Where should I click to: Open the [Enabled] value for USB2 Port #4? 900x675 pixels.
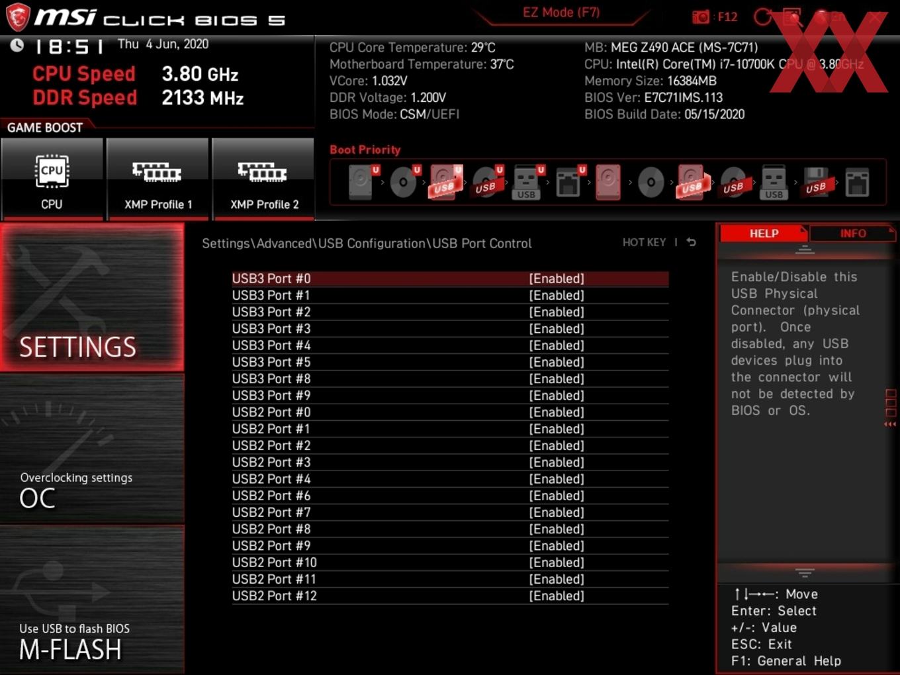click(x=557, y=479)
